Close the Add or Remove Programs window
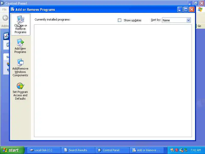The height and width of the screenshot is (154, 205). click(192, 9)
